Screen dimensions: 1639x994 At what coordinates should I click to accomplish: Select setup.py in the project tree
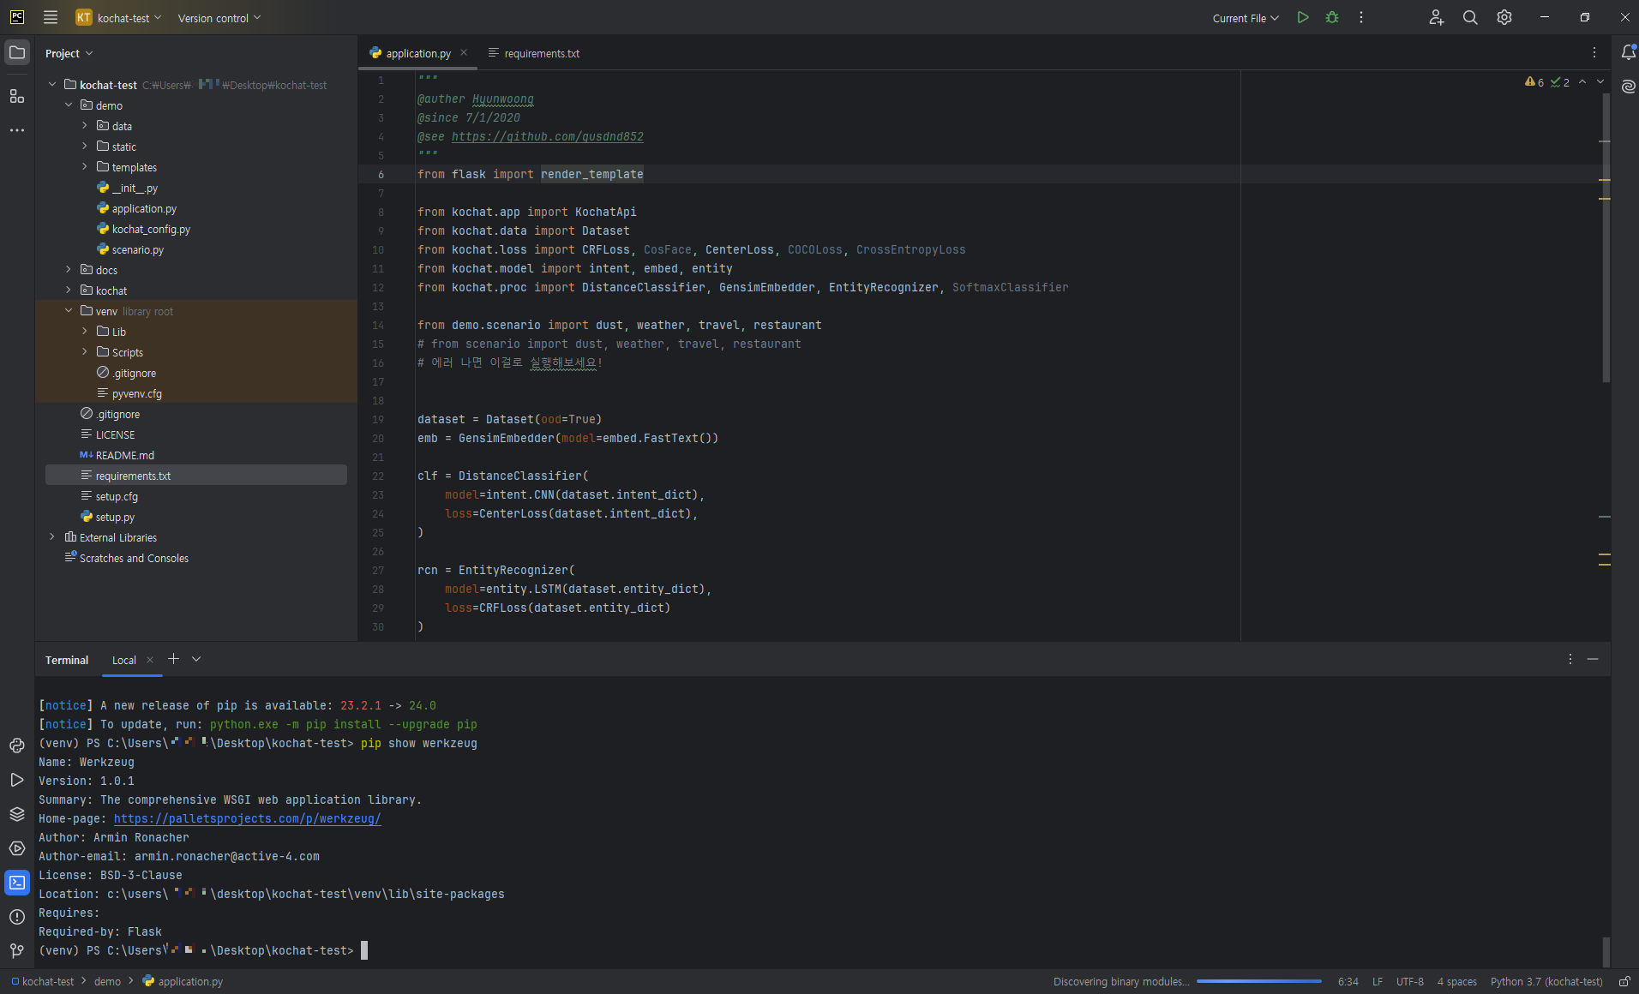(x=115, y=517)
